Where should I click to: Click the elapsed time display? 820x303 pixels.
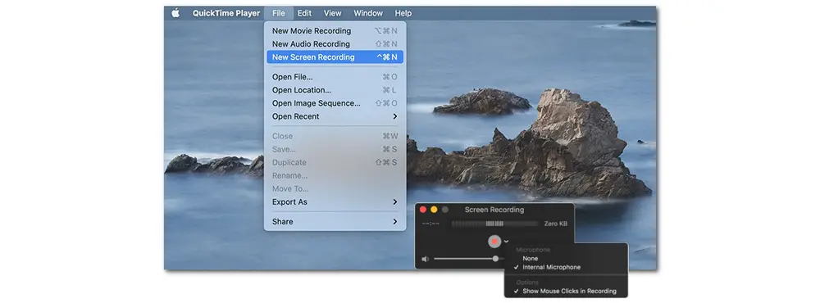[x=430, y=224]
